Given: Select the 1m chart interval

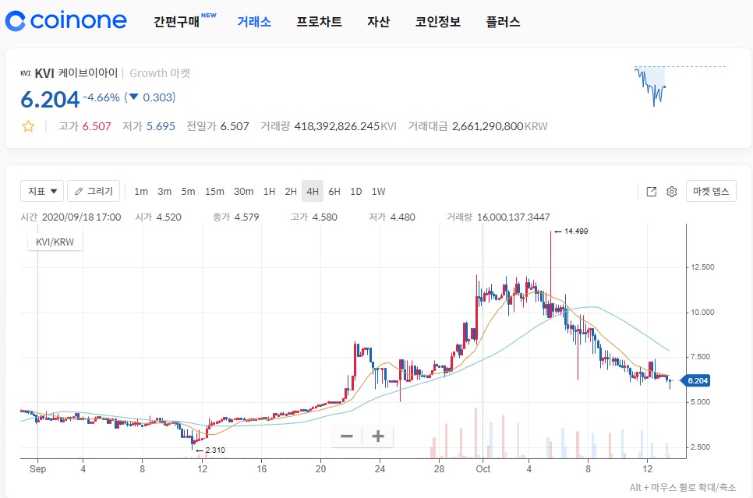Looking at the screenshot, I should pyautogui.click(x=141, y=192).
